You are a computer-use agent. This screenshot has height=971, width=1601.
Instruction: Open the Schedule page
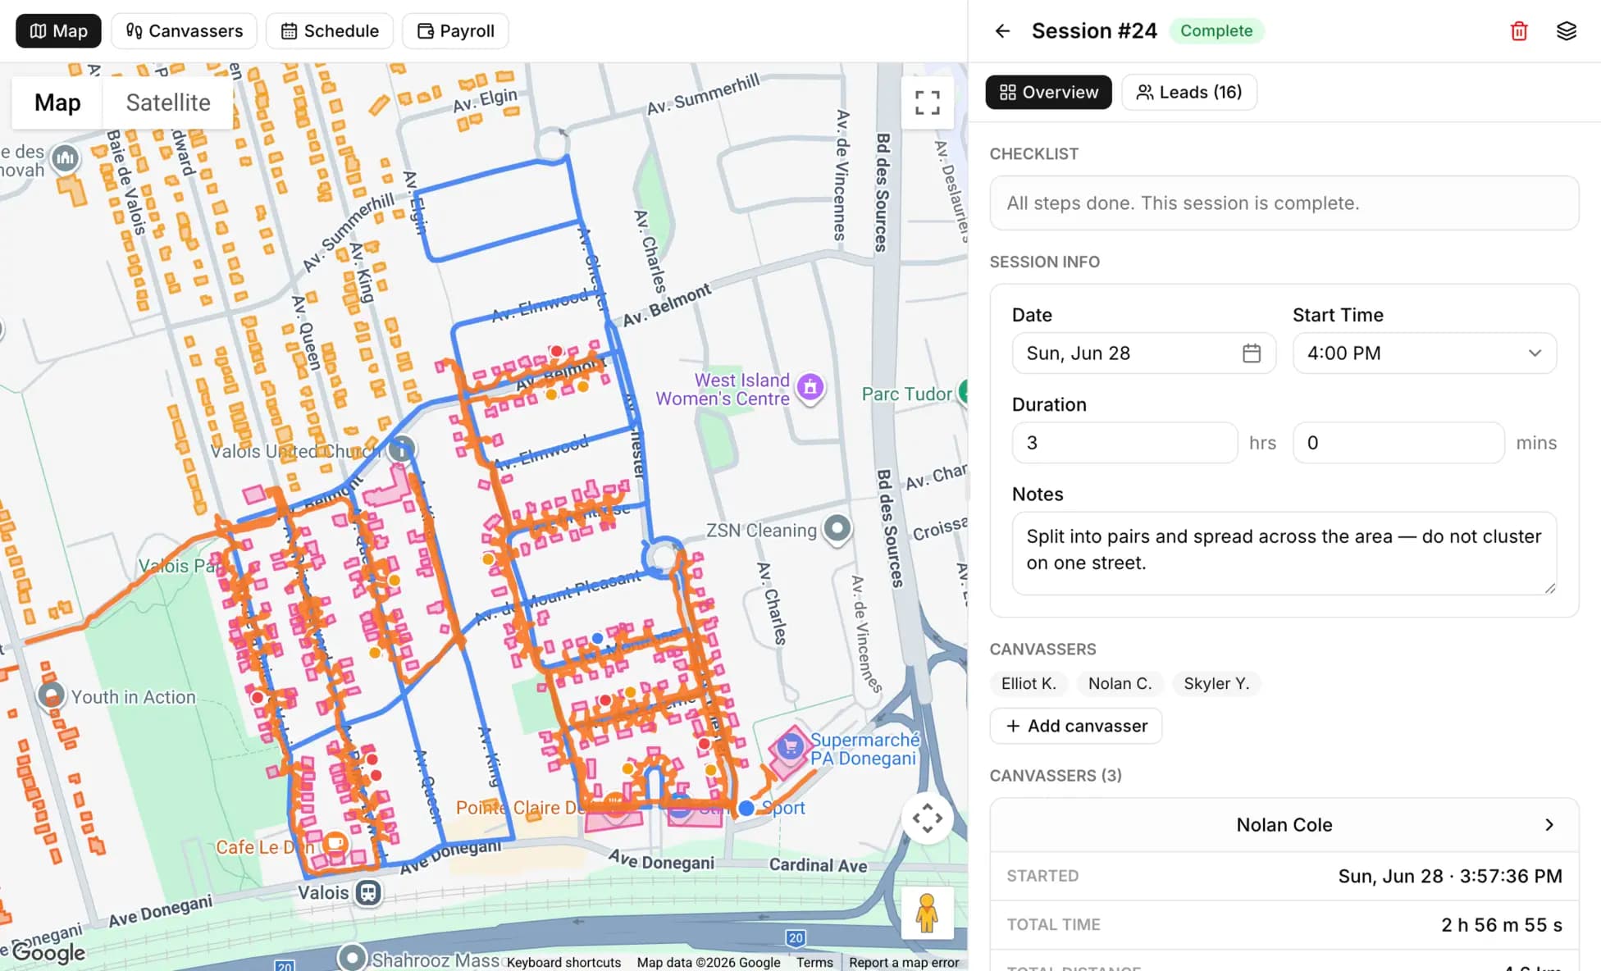tap(330, 31)
